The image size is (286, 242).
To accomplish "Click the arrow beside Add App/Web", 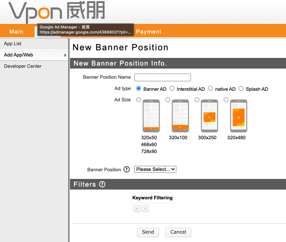I will point(65,55).
